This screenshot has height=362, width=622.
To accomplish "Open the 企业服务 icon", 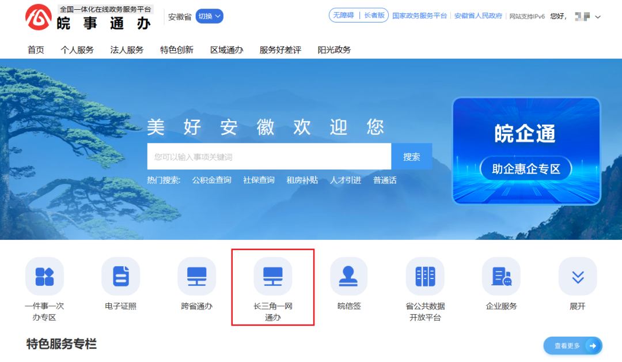I will (501, 276).
